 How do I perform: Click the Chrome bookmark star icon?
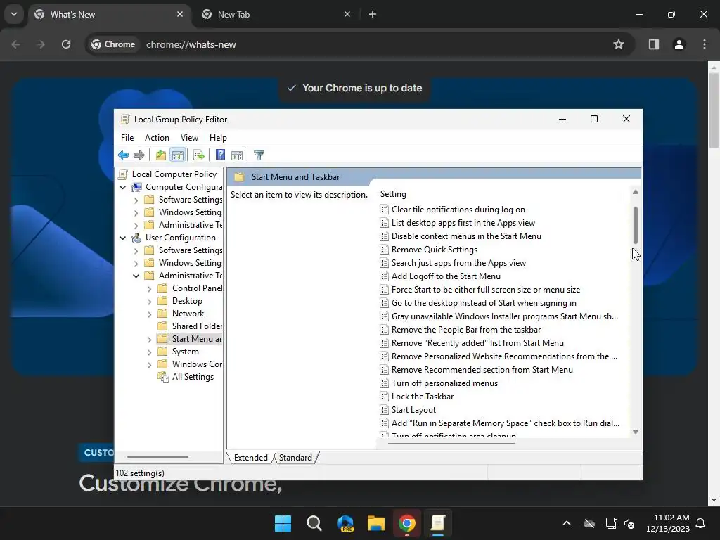(x=619, y=44)
